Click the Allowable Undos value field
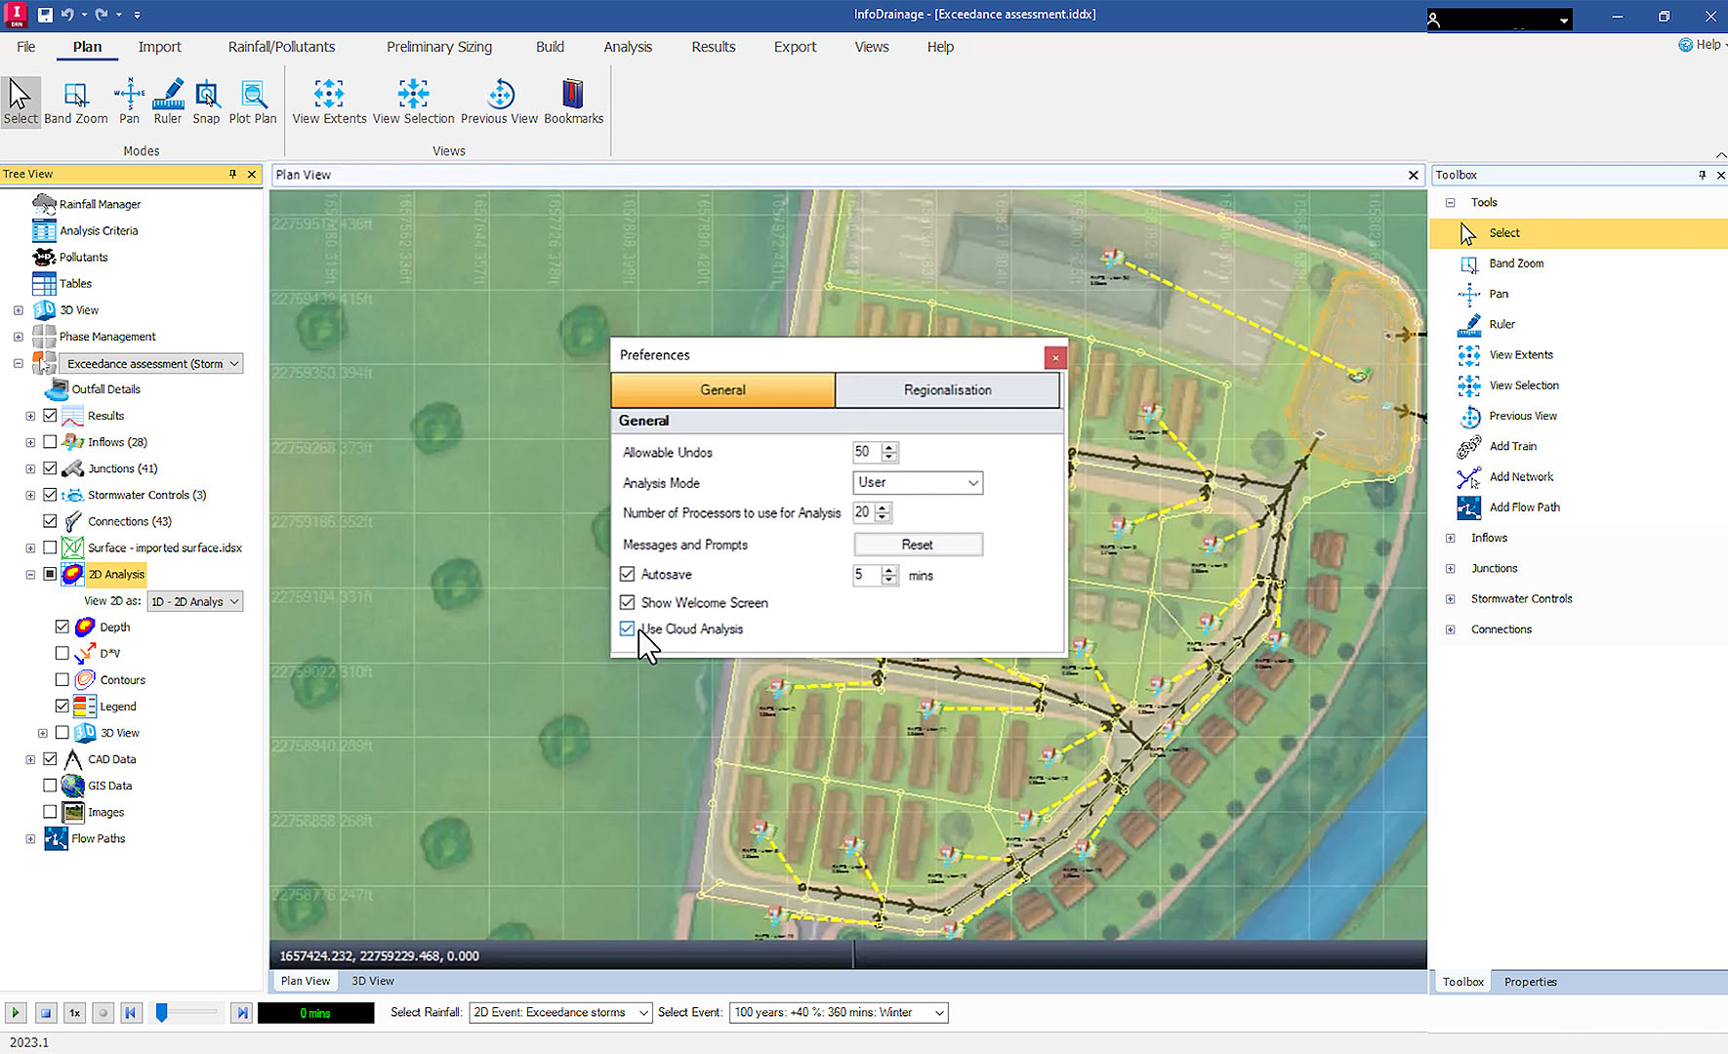This screenshot has width=1728, height=1054. point(865,452)
